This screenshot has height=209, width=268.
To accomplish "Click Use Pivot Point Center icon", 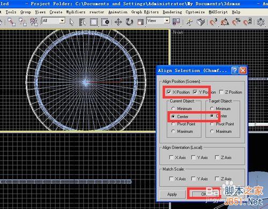I will click(176, 22).
